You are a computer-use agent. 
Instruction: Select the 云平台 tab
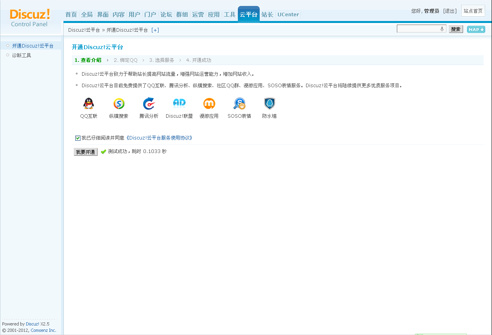tap(249, 14)
